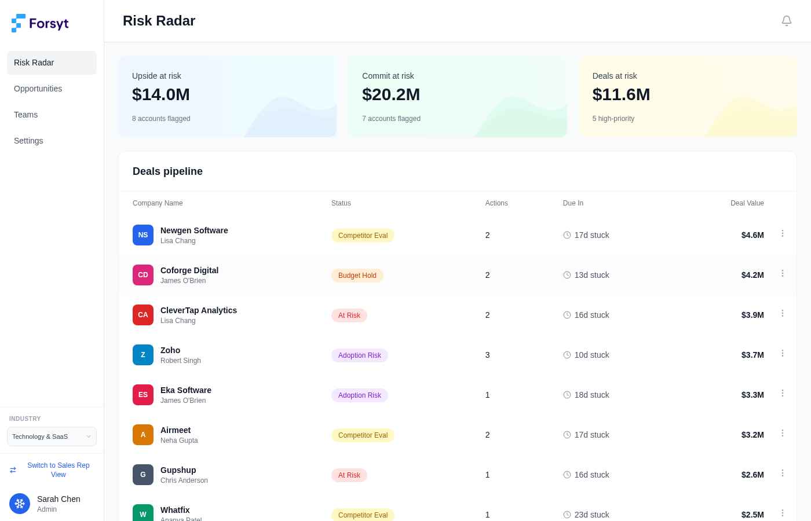The image size is (811, 521).
Task: Click Sarah Chen's avatar icon
Action: coord(20,504)
